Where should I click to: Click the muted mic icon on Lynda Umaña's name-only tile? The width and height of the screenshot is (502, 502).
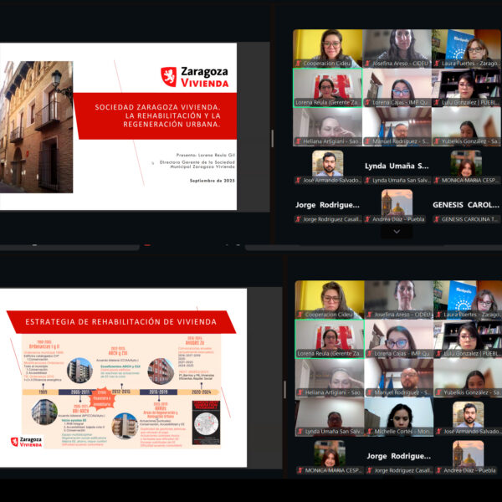366,180
